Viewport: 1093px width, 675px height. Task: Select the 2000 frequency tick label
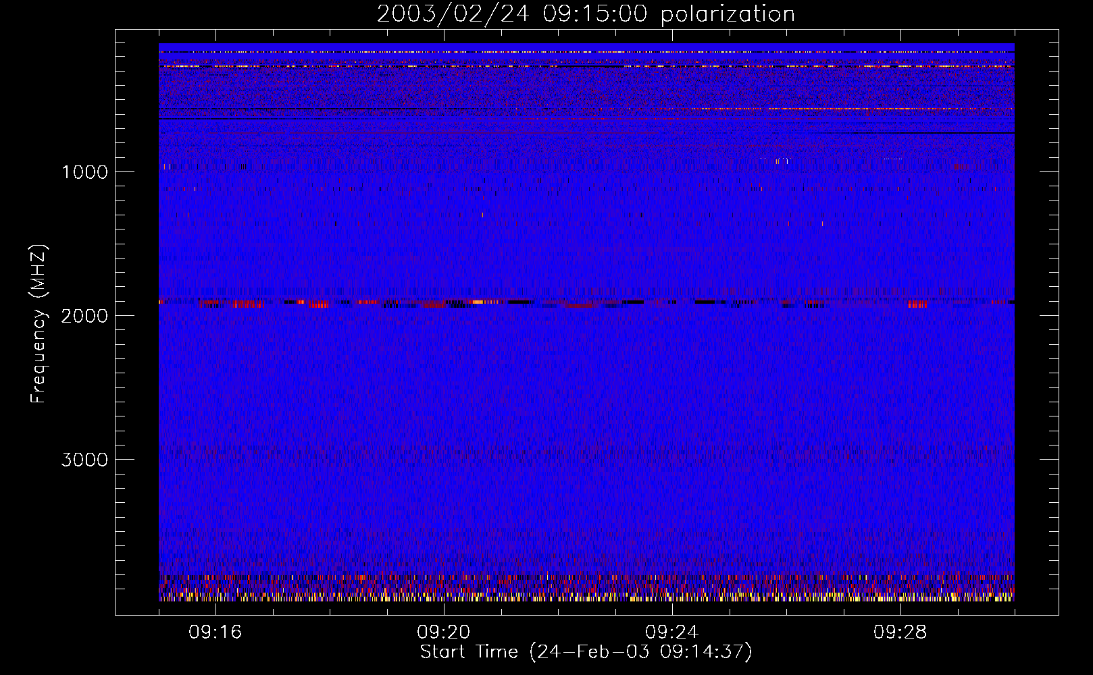coord(84,316)
